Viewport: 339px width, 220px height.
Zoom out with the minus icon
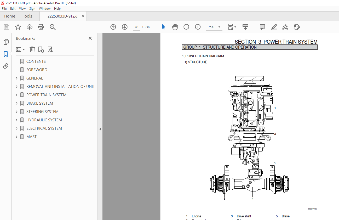pyautogui.click(x=186, y=27)
